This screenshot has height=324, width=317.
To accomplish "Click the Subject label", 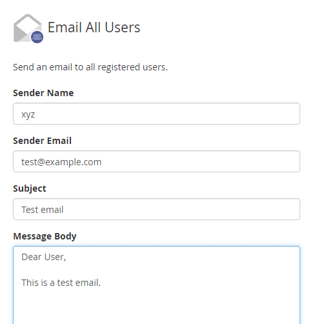I will 30,188.
